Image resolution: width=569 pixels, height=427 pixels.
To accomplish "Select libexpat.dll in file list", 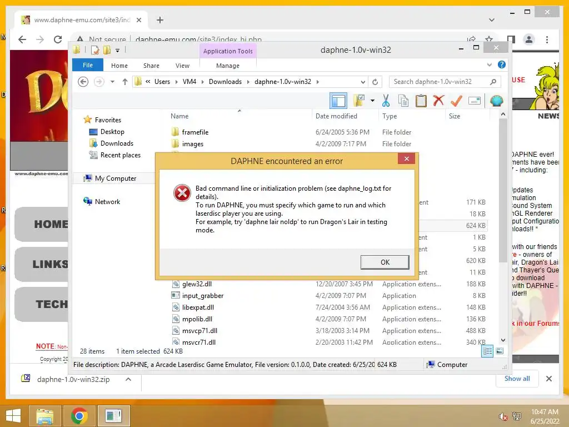I will pyautogui.click(x=198, y=307).
